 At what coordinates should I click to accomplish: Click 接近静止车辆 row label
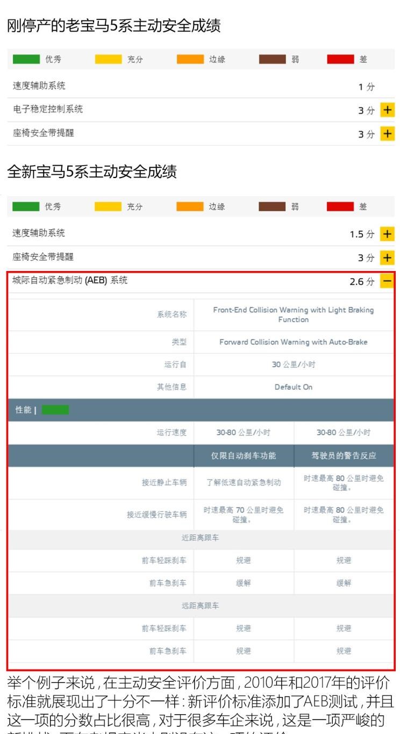[x=164, y=483]
